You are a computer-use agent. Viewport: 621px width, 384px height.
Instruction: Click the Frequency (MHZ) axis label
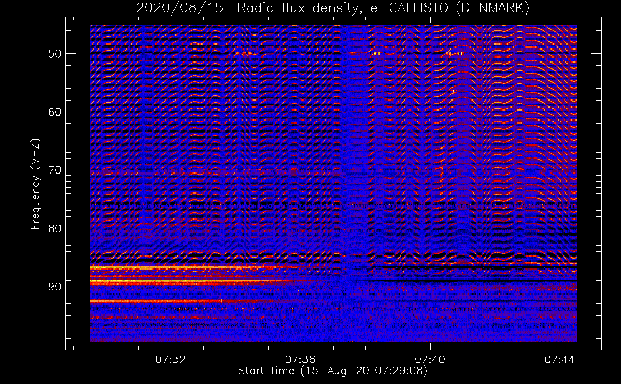tap(35, 184)
